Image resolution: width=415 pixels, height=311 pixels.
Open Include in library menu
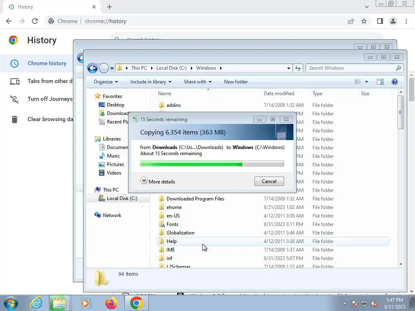pyautogui.click(x=151, y=82)
